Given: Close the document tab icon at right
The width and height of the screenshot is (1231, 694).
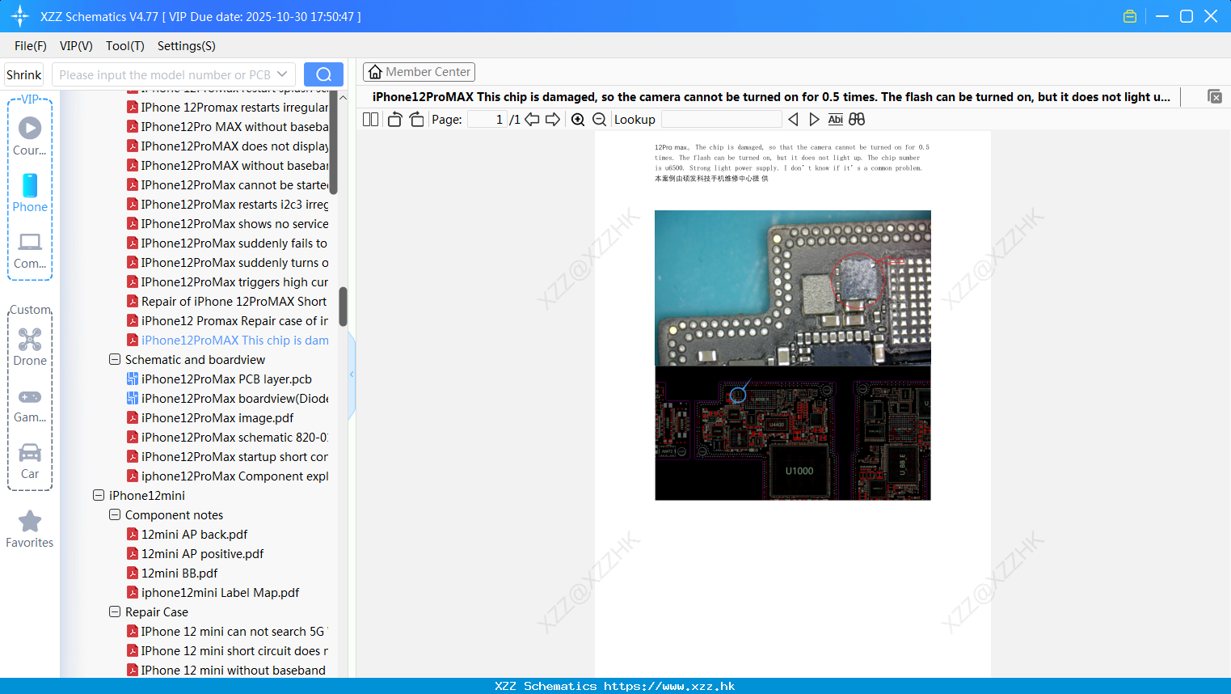Looking at the screenshot, I should click(x=1214, y=96).
